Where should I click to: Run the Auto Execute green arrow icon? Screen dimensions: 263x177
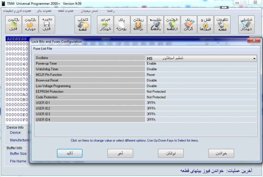point(105,25)
